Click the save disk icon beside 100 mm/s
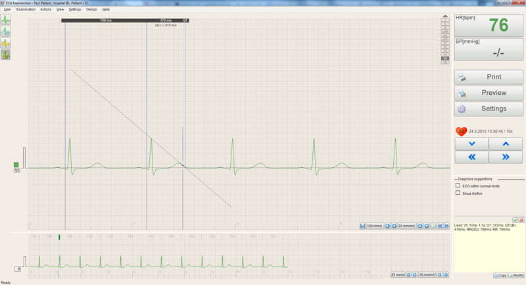Viewport: 526px width, 285px height. pyautogui.click(x=362, y=226)
